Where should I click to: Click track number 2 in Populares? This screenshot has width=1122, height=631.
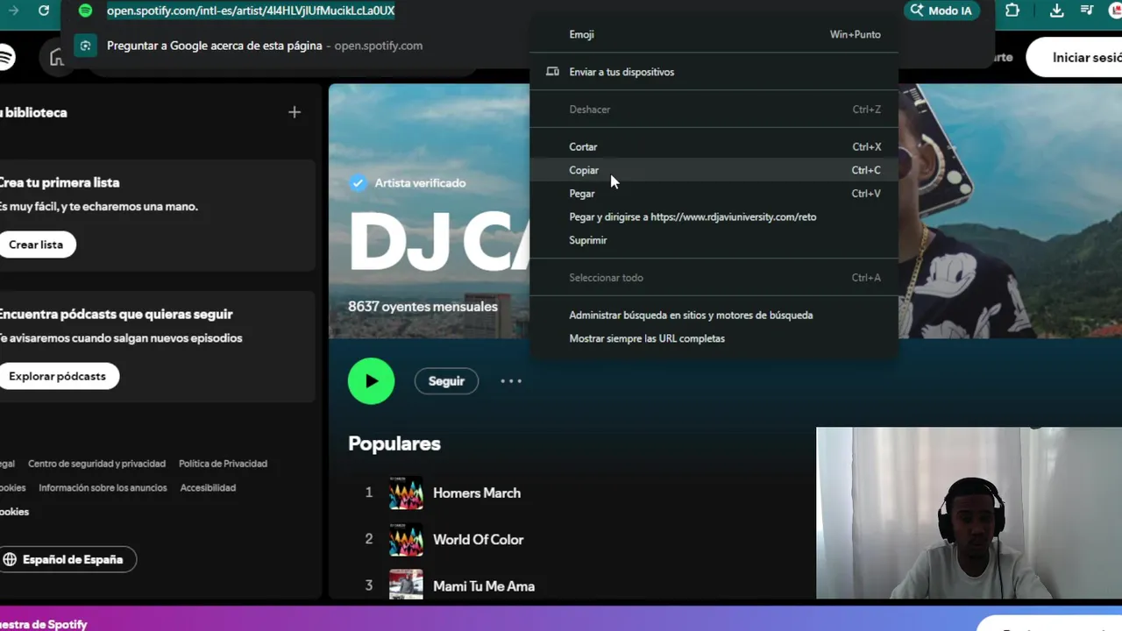pos(369,539)
